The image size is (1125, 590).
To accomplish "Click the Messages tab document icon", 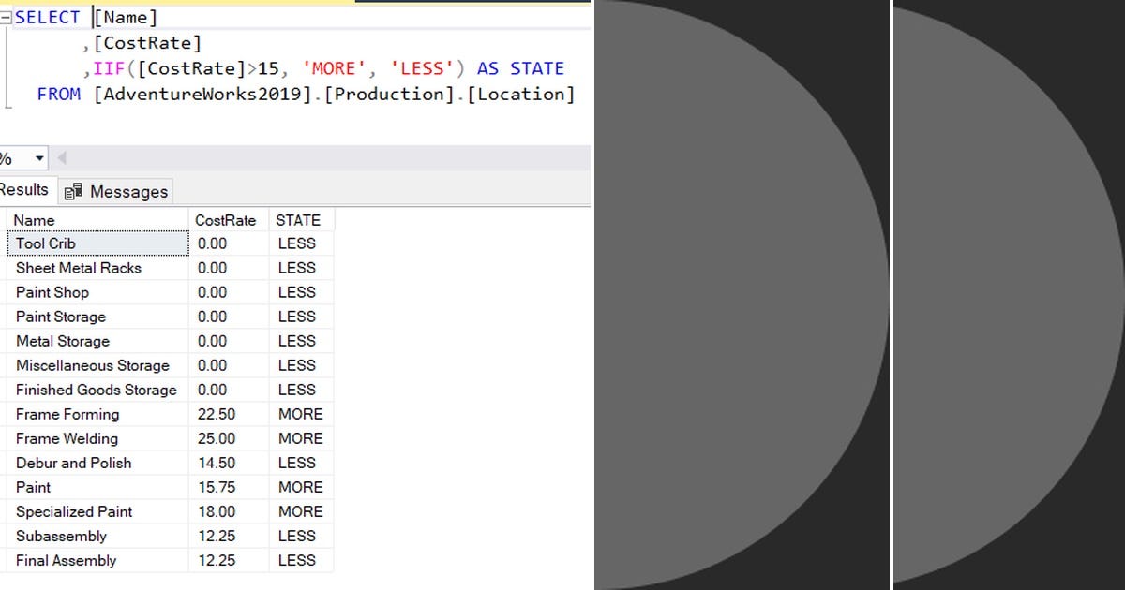I will point(72,191).
